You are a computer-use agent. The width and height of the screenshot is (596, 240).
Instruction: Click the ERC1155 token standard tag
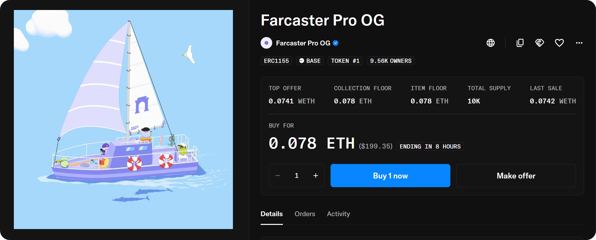(276, 61)
